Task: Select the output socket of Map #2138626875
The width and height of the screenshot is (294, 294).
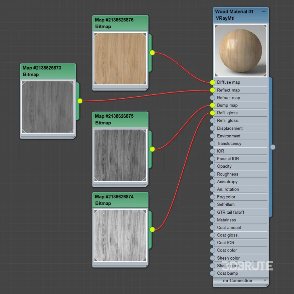Action: (152, 149)
